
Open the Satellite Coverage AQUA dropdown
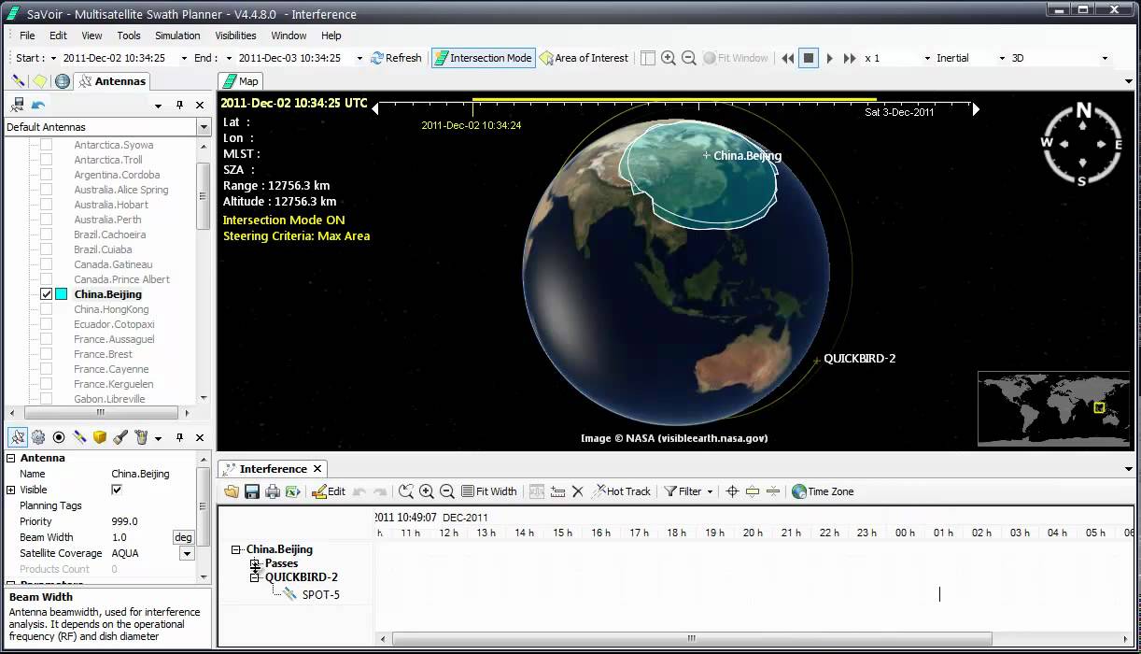(x=187, y=553)
